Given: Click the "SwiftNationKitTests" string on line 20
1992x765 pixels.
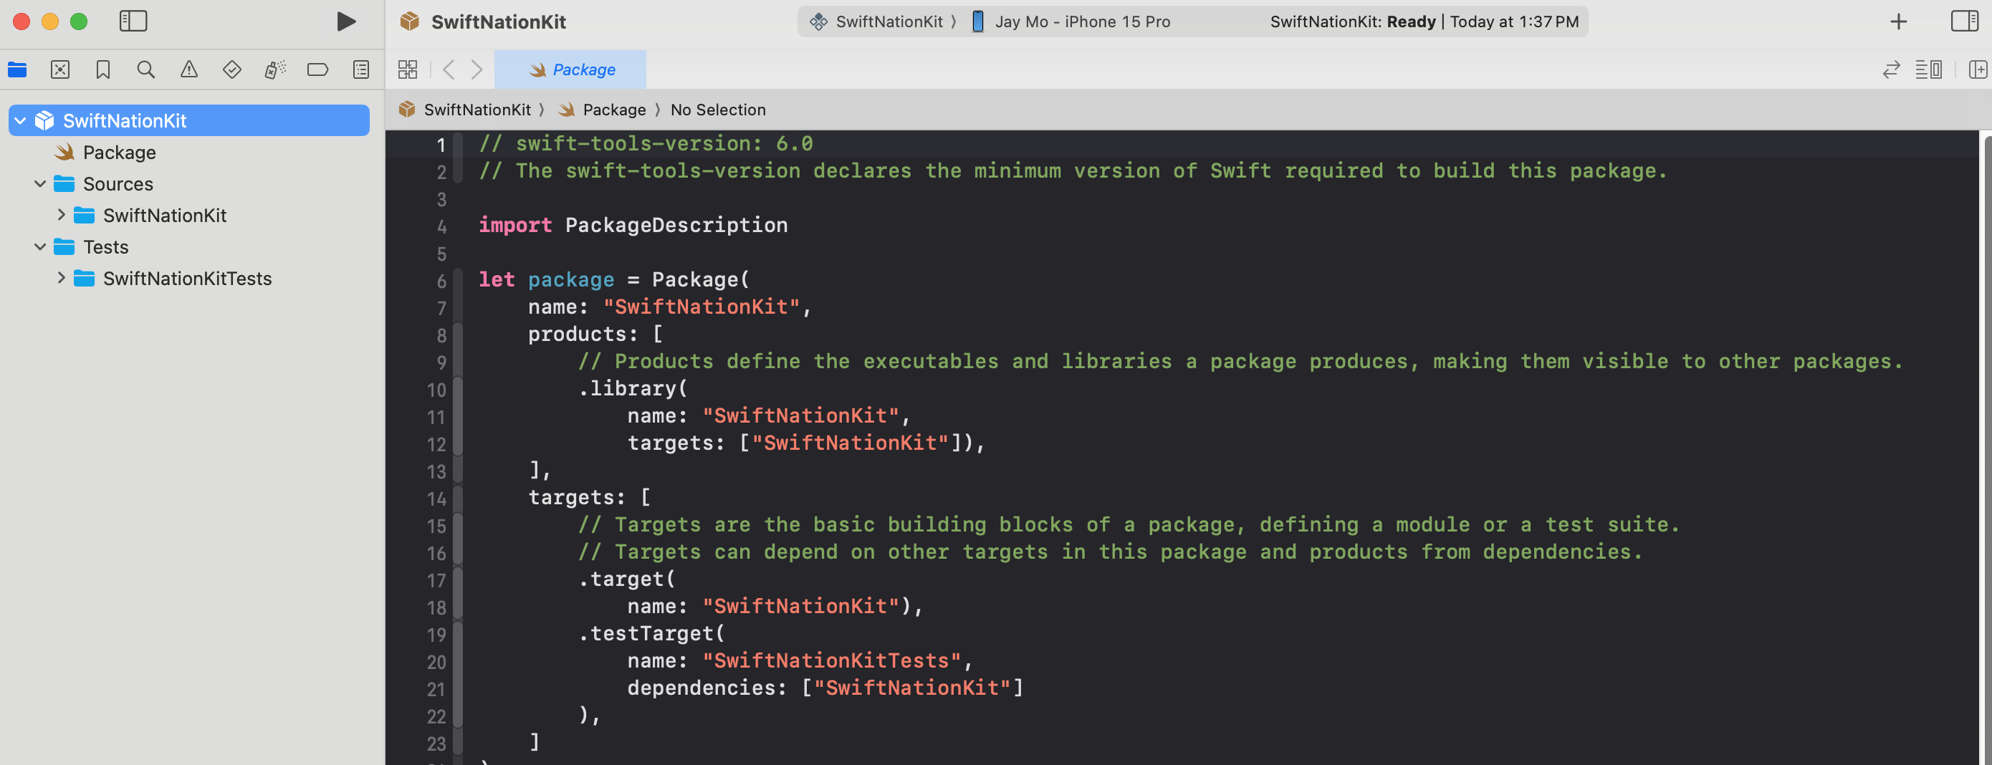Looking at the screenshot, I should coord(831,660).
